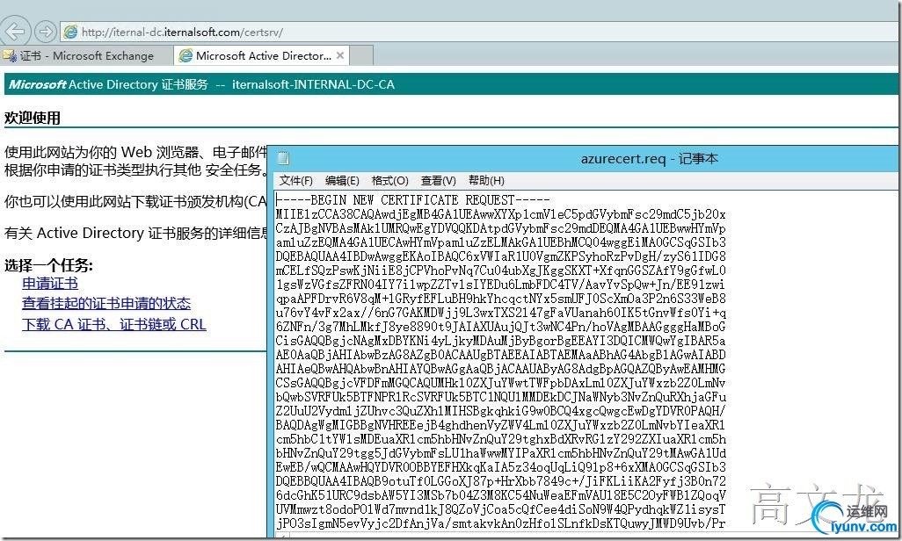Close the Microsoft Active Director... tab
The width and height of the screenshot is (902, 541).
tap(340, 55)
